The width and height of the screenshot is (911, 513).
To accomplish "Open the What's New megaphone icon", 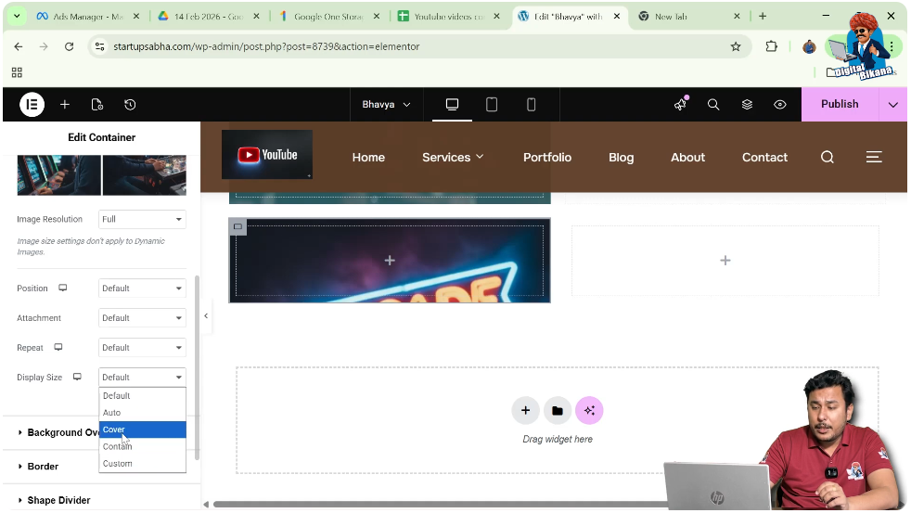I will tap(680, 104).
